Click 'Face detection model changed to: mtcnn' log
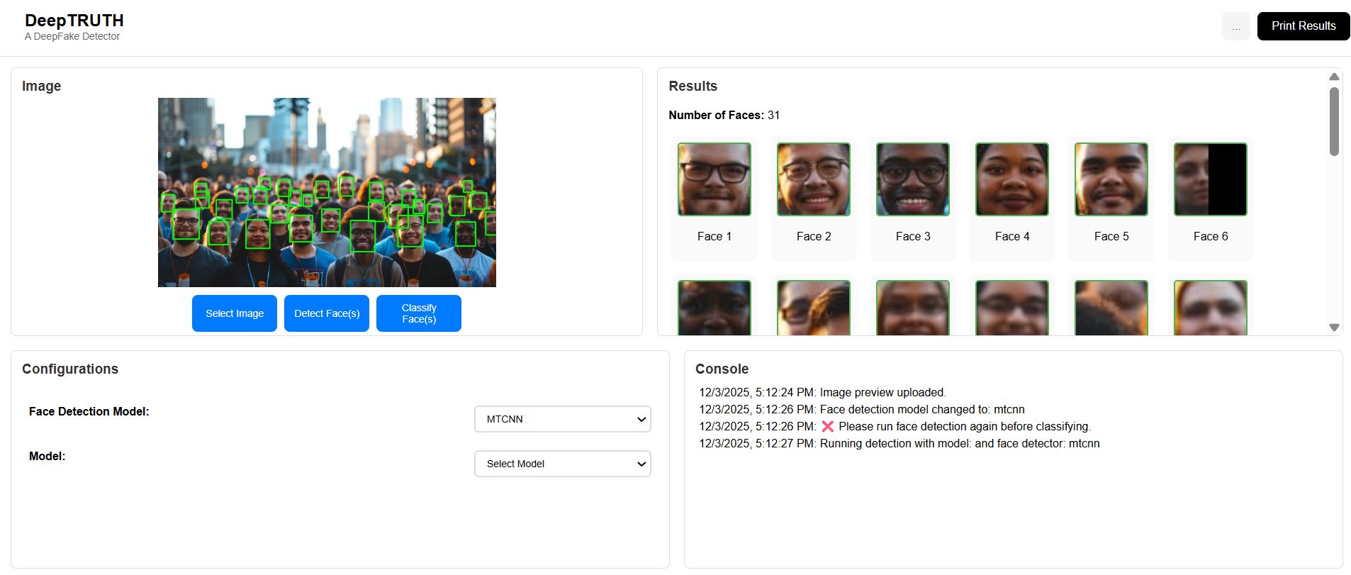The width and height of the screenshot is (1351, 575). [x=862, y=410]
